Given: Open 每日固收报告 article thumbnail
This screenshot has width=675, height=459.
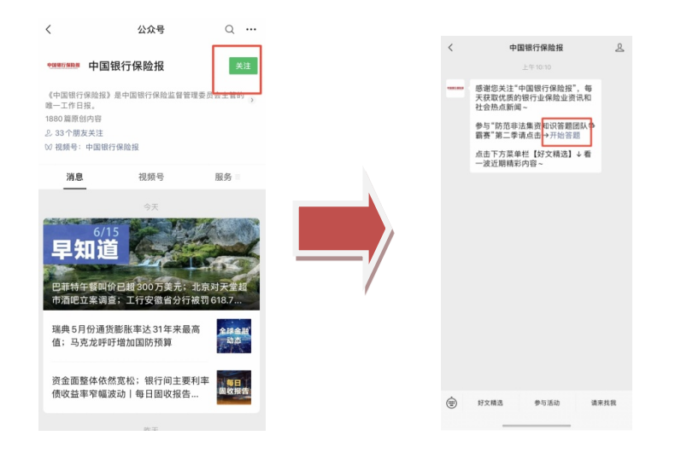Looking at the screenshot, I should pos(234,387).
